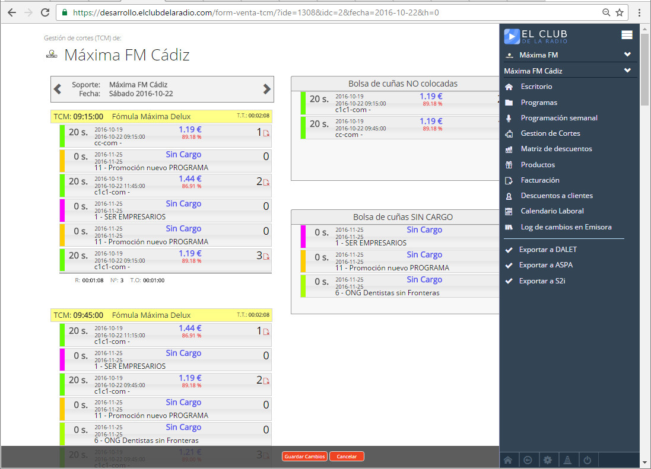Click remove icon on 09:15 TCM spot 1
The width and height of the screenshot is (651, 469).
[x=266, y=133]
